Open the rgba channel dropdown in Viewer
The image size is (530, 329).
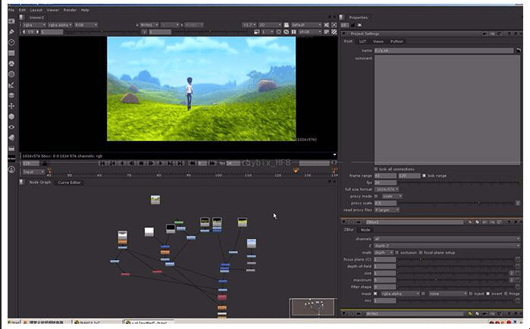(33, 24)
